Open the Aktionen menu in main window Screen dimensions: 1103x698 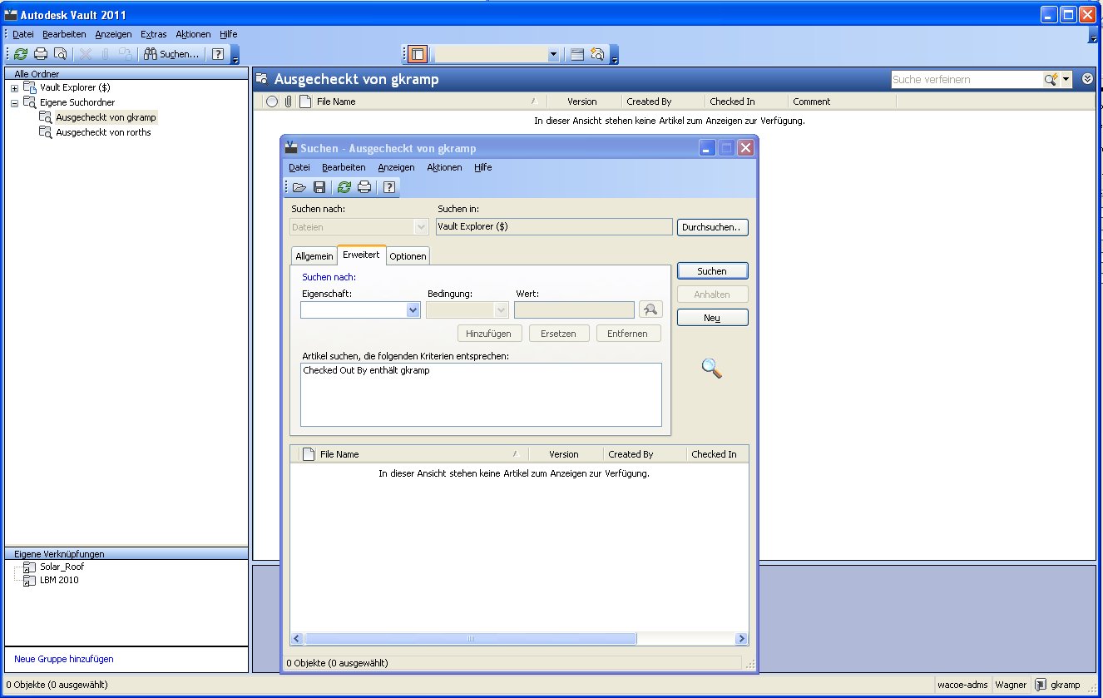click(x=193, y=34)
